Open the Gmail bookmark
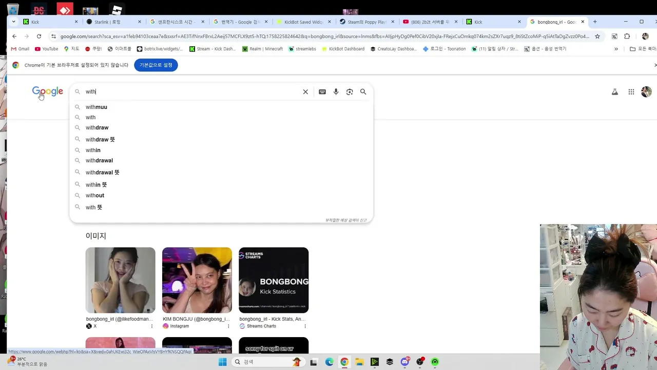This screenshot has height=370, width=657. [x=20, y=49]
